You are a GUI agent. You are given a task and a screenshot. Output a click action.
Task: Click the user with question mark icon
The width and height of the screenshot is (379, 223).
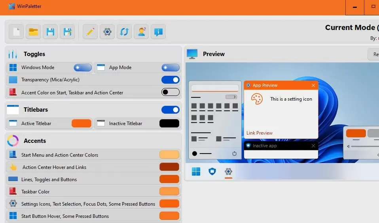(141, 32)
